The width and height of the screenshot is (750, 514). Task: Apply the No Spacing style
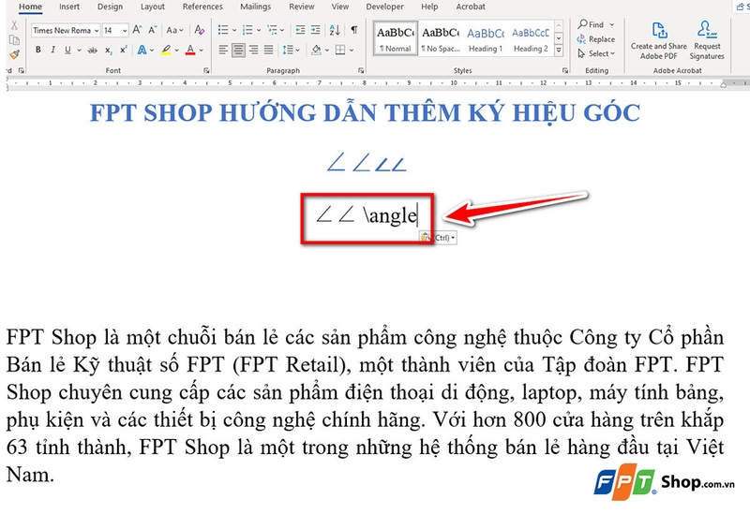pyautogui.click(x=441, y=38)
